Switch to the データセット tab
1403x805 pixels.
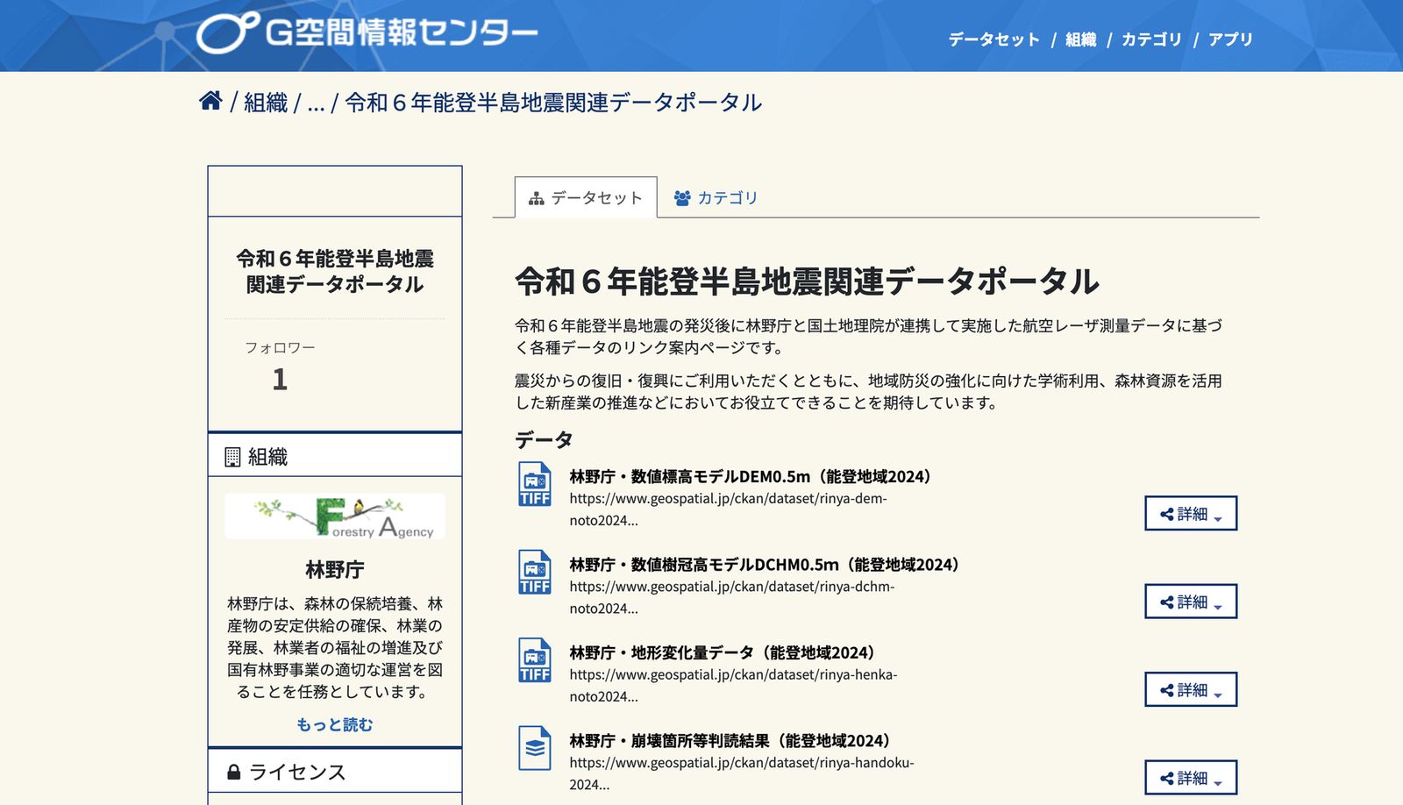586,197
